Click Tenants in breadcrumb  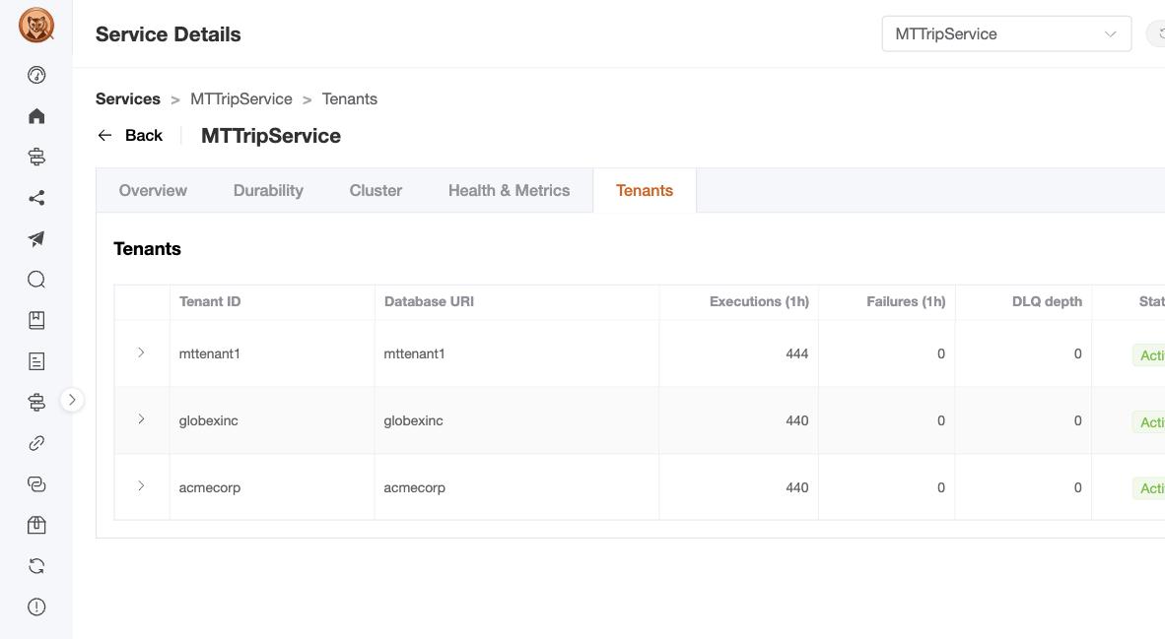[x=349, y=98]
